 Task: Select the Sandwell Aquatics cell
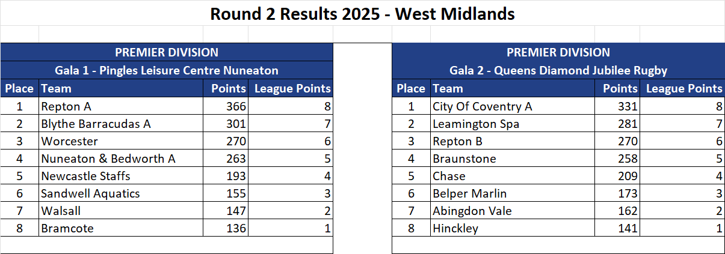pos(120,193)
